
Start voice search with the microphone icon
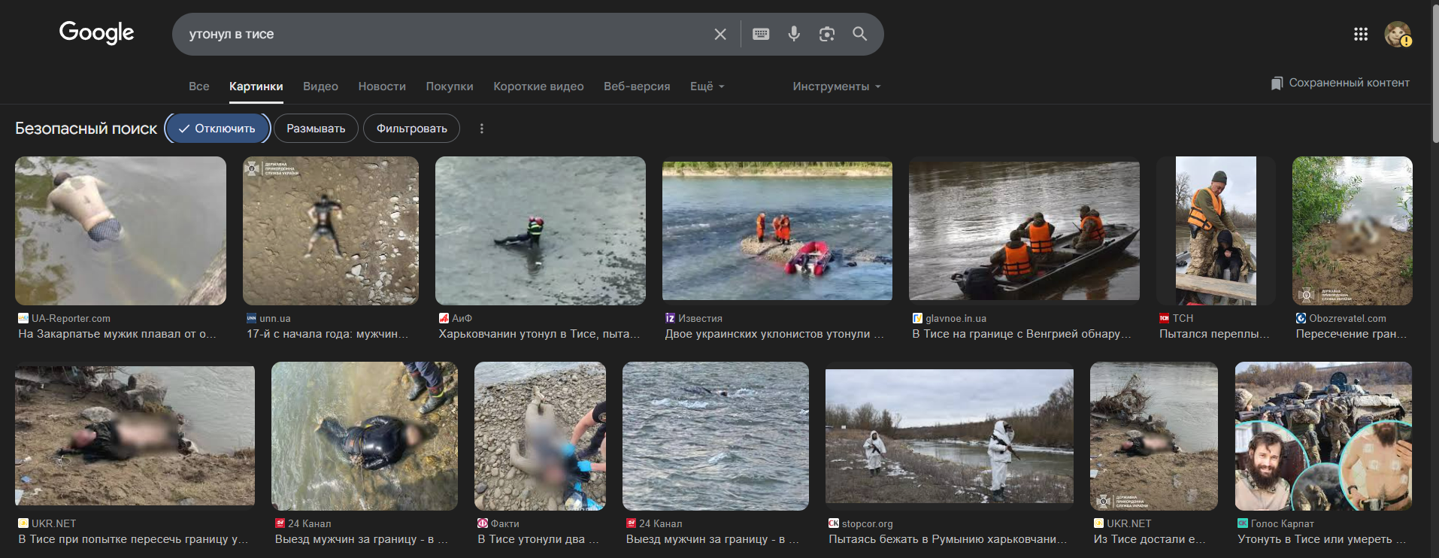tap(794, 34)
